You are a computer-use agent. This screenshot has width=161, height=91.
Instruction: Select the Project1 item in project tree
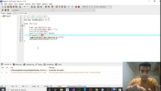tap(8, 16)
